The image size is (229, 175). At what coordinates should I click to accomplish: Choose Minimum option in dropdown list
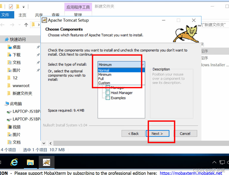pyautogui.click(x=121, y=74)
